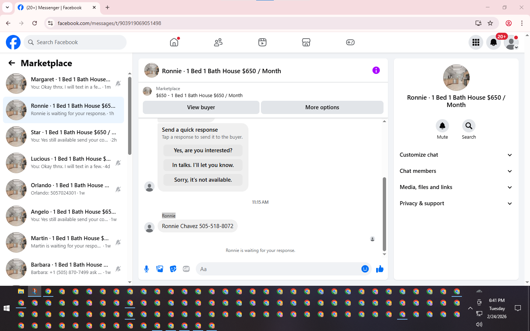Open the tab search dropdown arrow
Viewport: 530px width, 331px height.
click(7, 7)
